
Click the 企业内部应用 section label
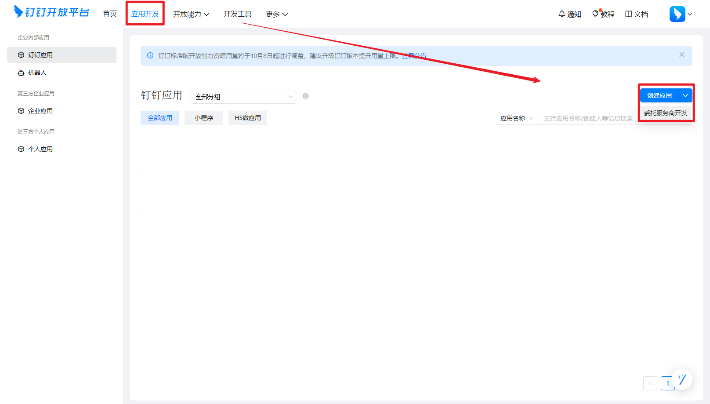[x=33, y=38]
